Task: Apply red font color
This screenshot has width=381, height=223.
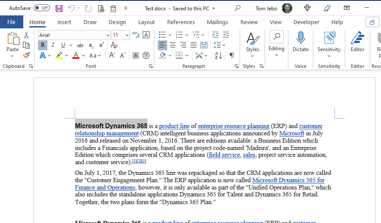Action: point(76,55)
